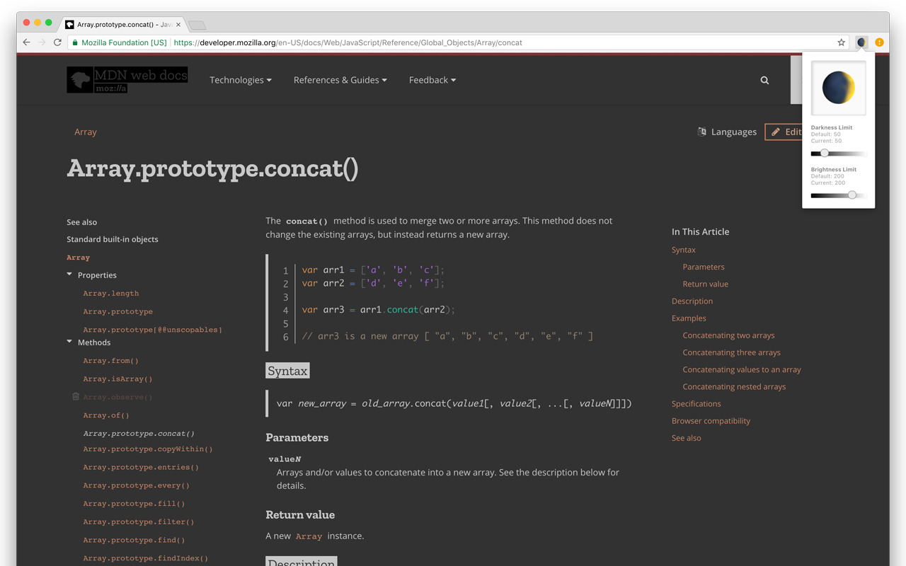
Task: Click the Edit button
Action: pos(784,132)
